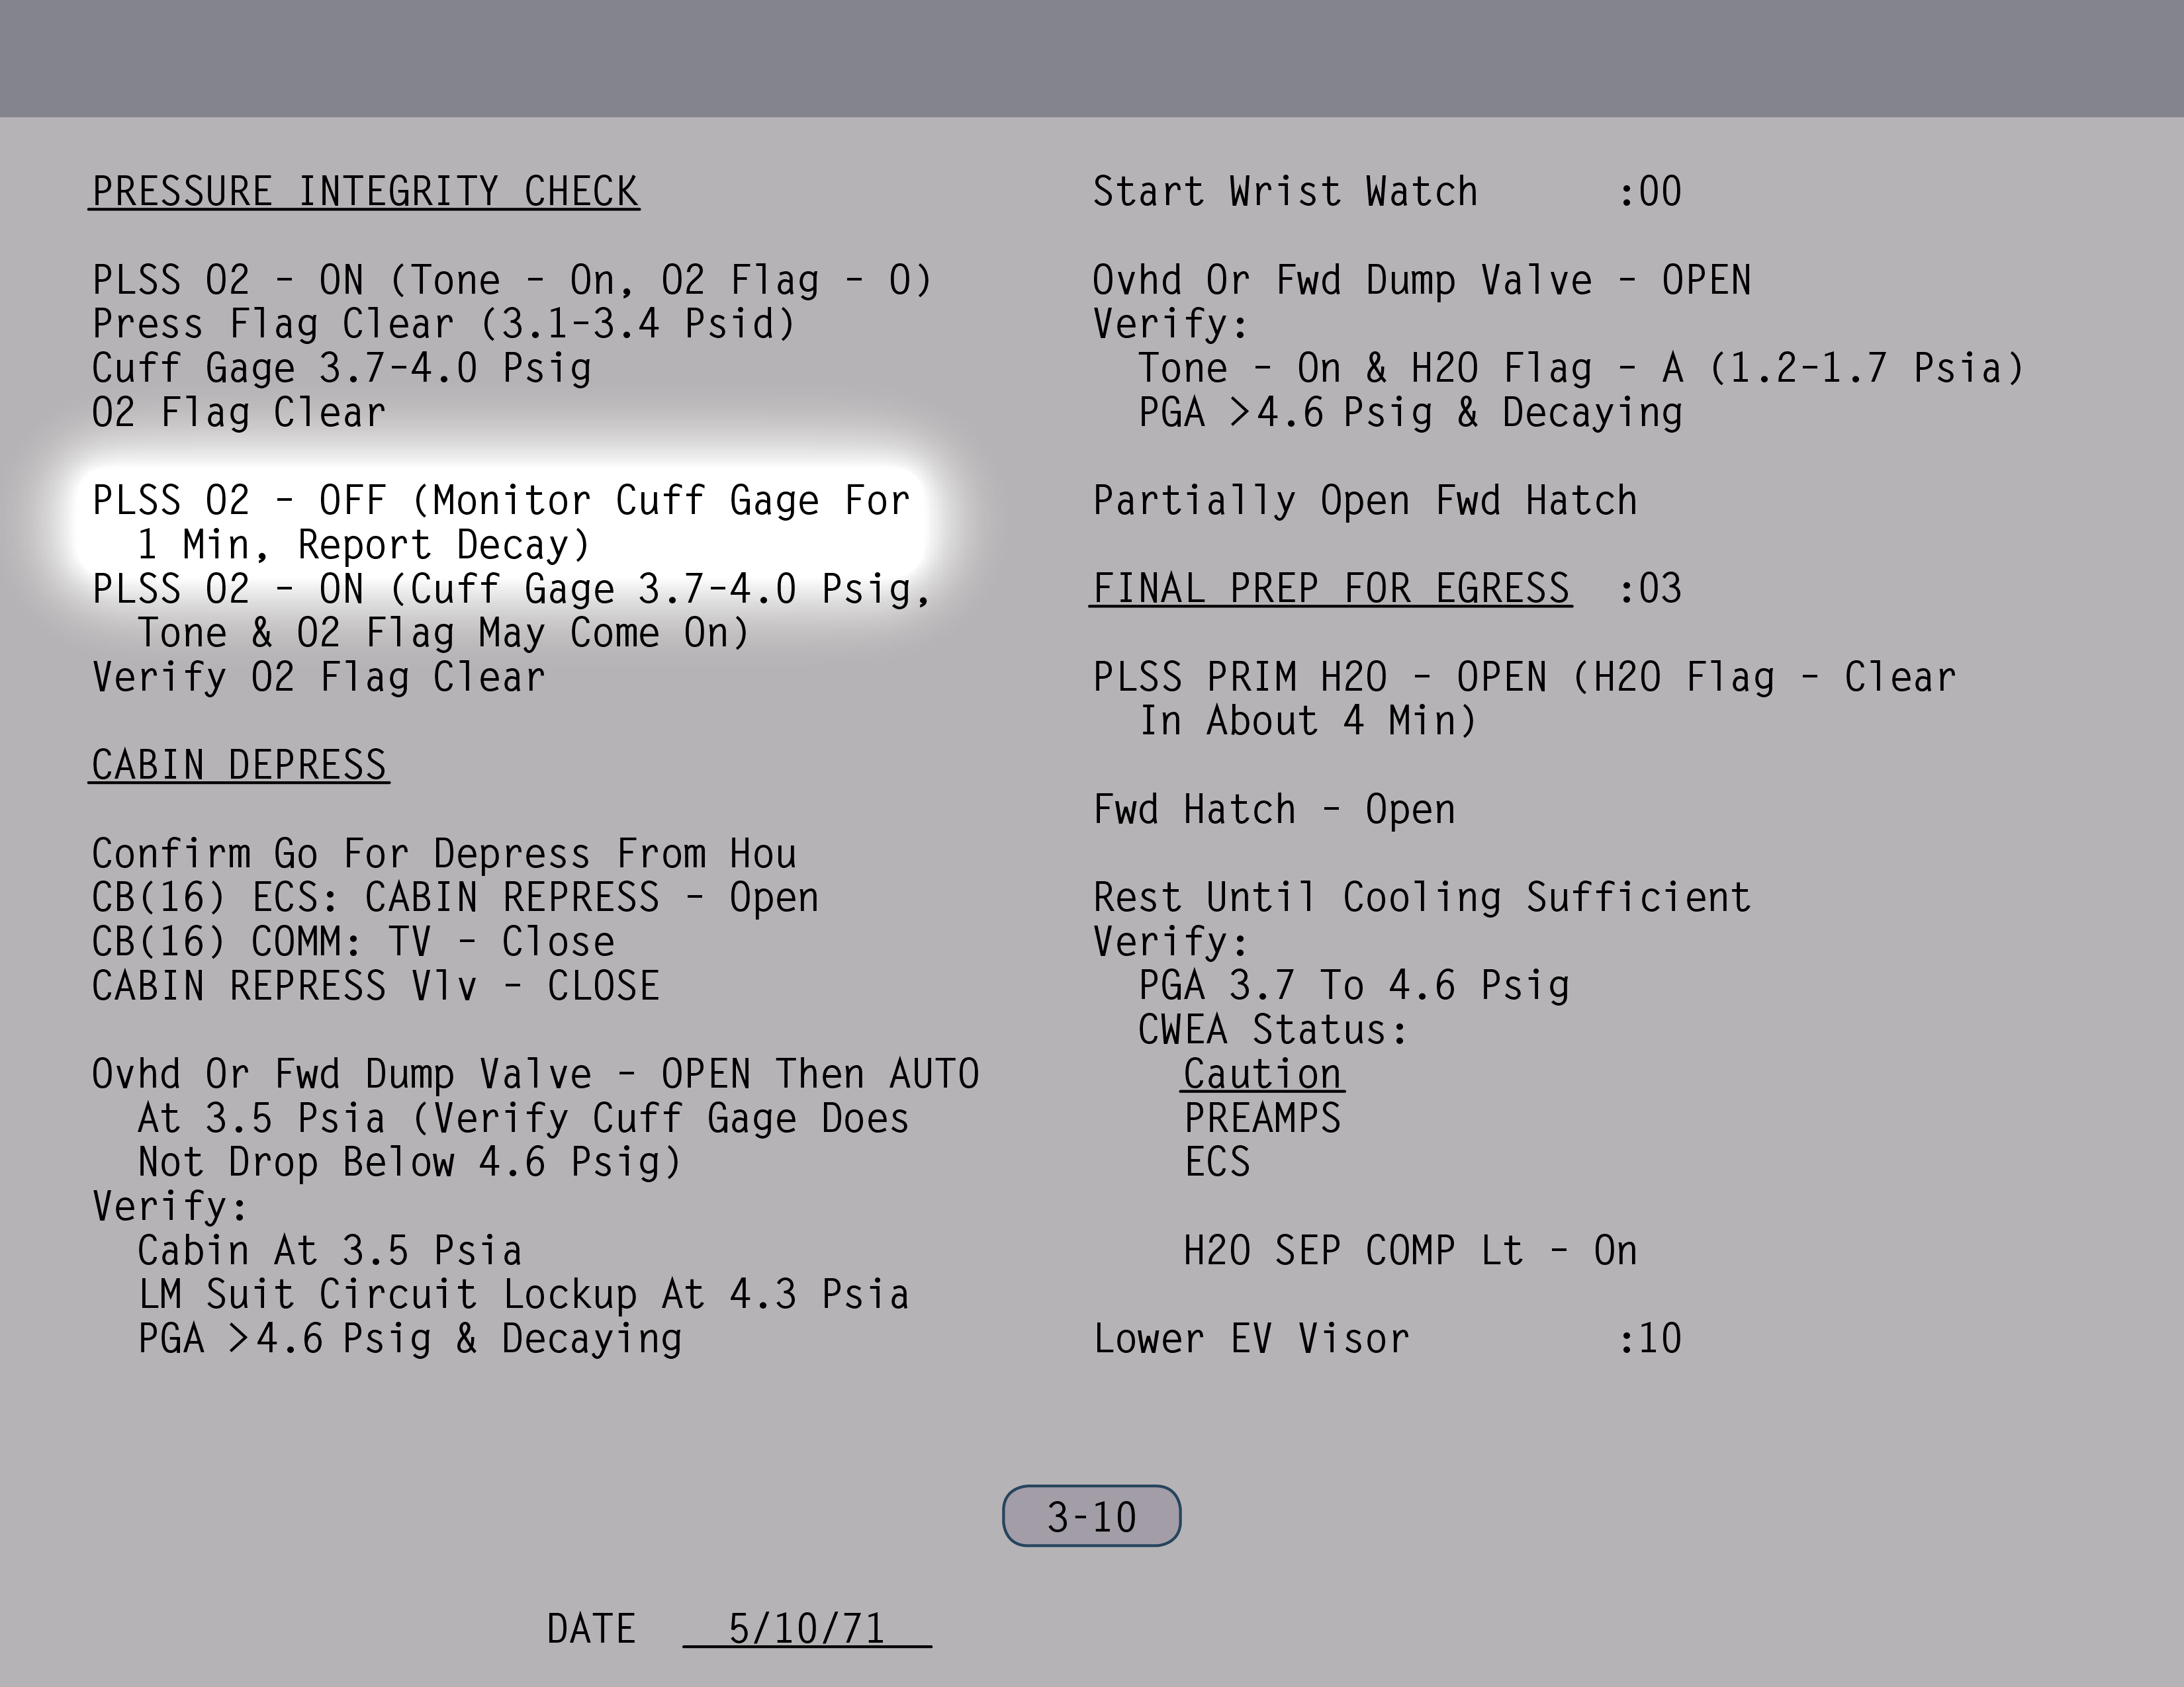
Task: Click the Fwd Hatch - Open step
Action: tap(1273, 810)
